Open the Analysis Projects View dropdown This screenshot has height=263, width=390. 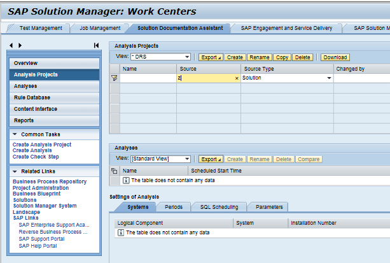[187, 57]
